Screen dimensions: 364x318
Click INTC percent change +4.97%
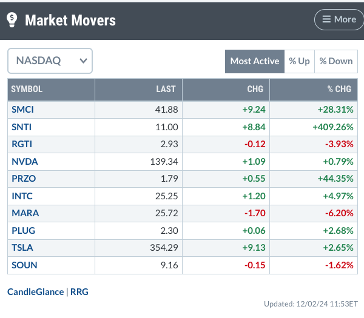339,196
